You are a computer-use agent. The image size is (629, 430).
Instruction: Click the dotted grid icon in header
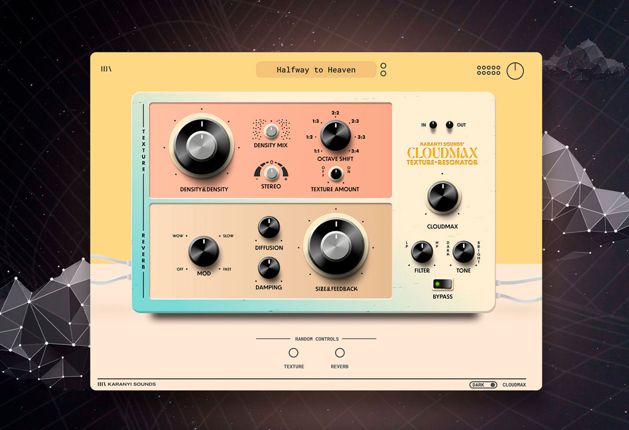tap(489, 70)
